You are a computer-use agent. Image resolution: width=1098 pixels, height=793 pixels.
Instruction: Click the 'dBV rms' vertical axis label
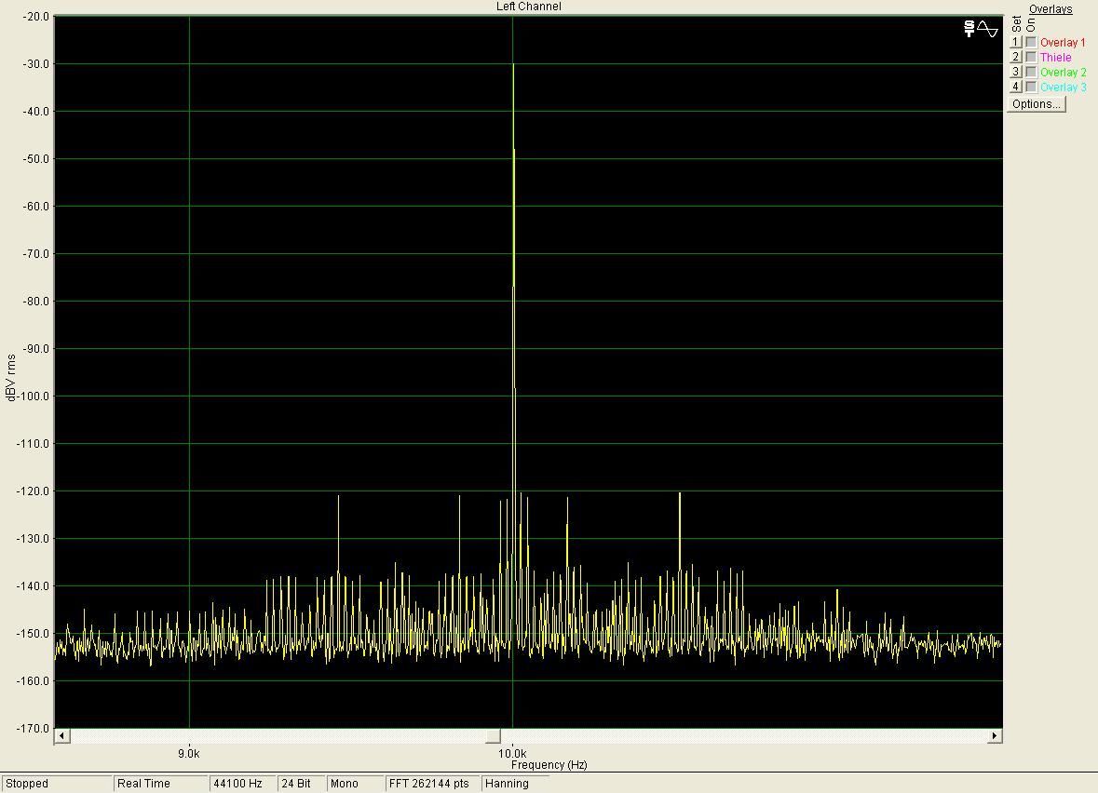10,377
